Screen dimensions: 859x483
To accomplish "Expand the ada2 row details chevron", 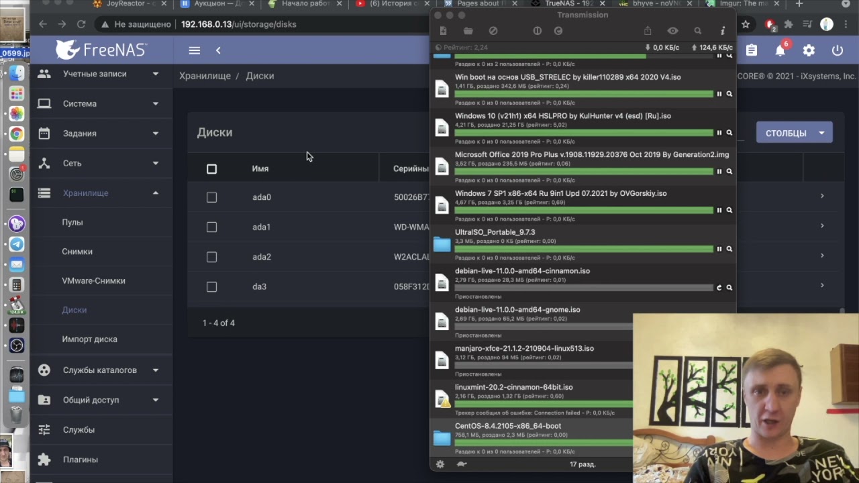I will click(x=822, y=256).
